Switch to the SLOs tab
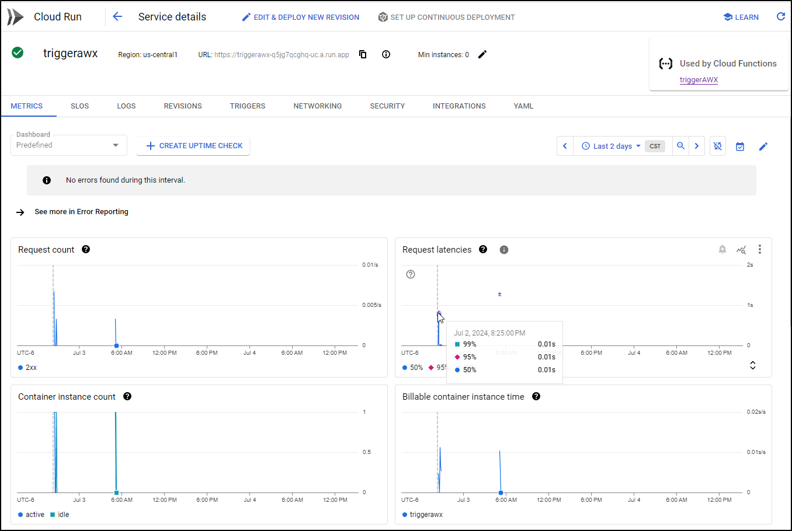 tap(80, 106)
